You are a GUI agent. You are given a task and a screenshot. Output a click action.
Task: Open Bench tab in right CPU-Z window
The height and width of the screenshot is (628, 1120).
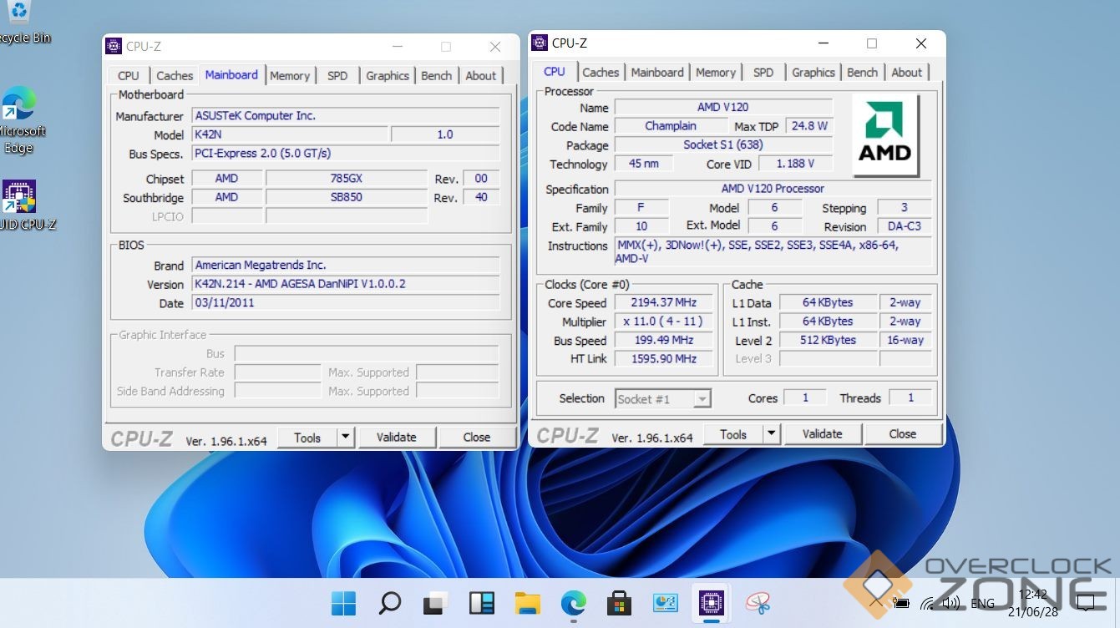(x=862, y=72)
